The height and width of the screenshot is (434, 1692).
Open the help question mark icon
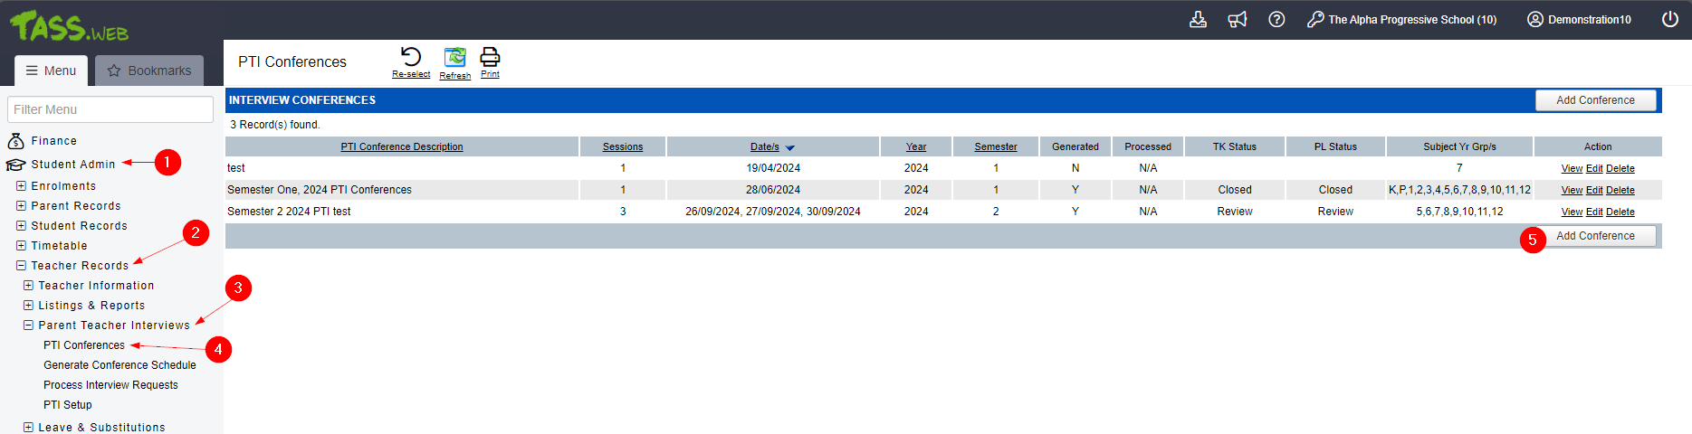click(1276, 19)
